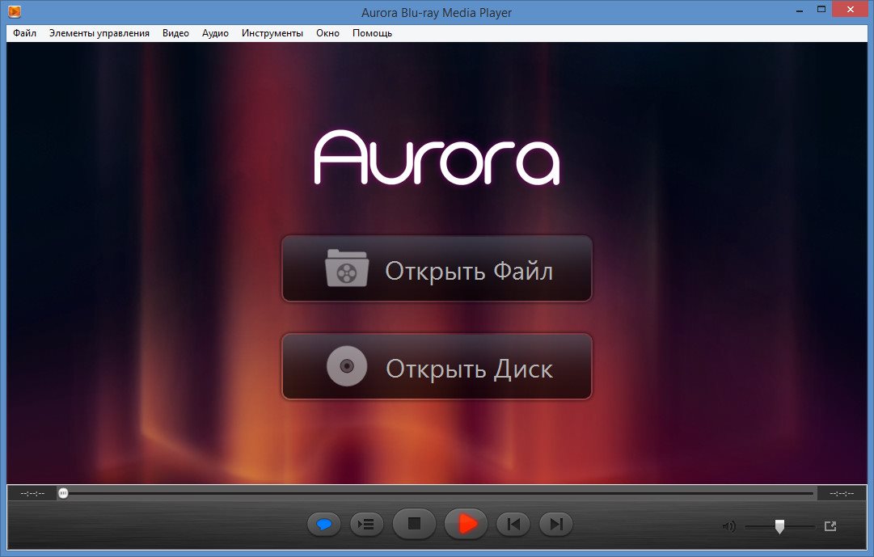Open the Элементы управления menu

[x=99, y=33]
